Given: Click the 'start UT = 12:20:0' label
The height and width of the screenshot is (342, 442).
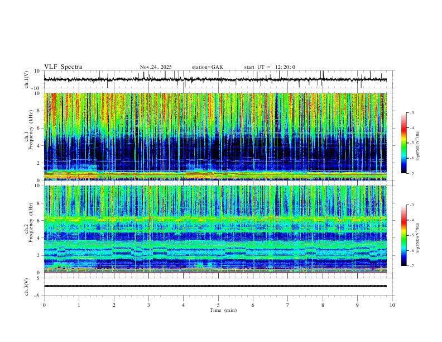Looking at the screenshot, I should (270, 67).
